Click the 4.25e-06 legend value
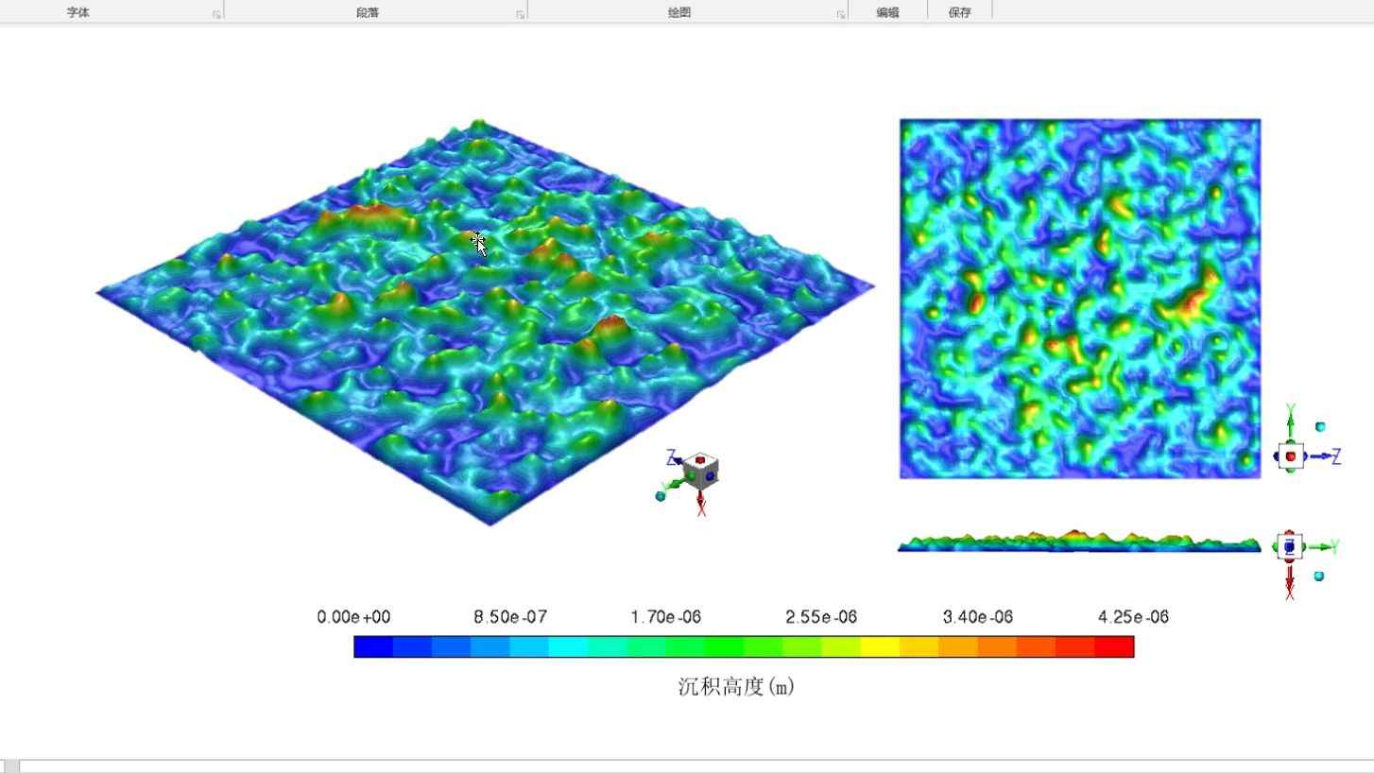 (x=1133, y=617)
